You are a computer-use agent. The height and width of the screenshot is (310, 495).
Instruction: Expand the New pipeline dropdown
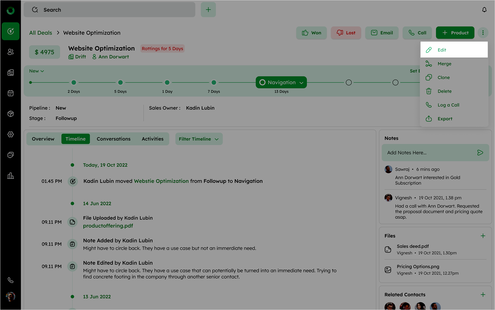[x=36, y=71]
